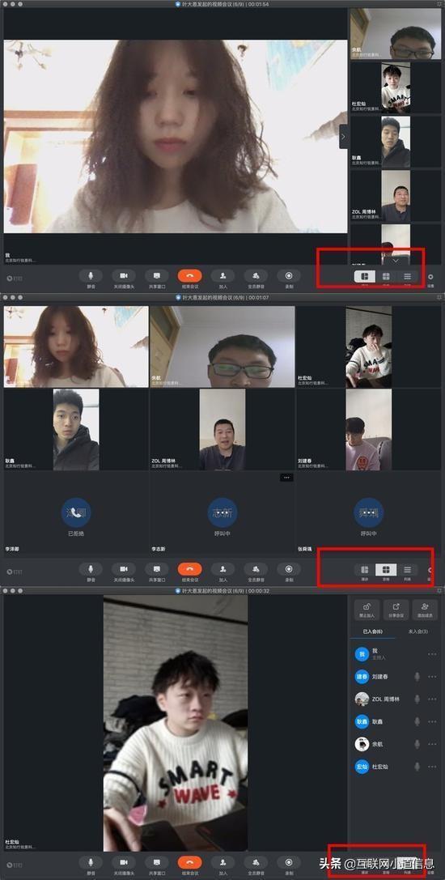
Task: Click Add participant in the 00:01:07 window
Action: coord(222,570)
